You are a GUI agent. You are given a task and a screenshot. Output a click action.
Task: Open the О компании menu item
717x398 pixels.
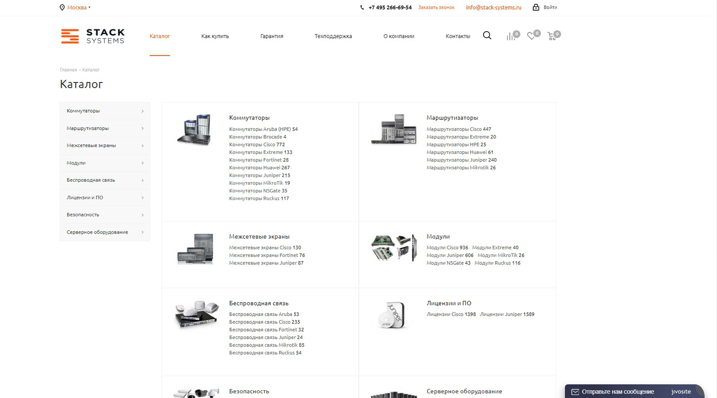pos(399,36)
